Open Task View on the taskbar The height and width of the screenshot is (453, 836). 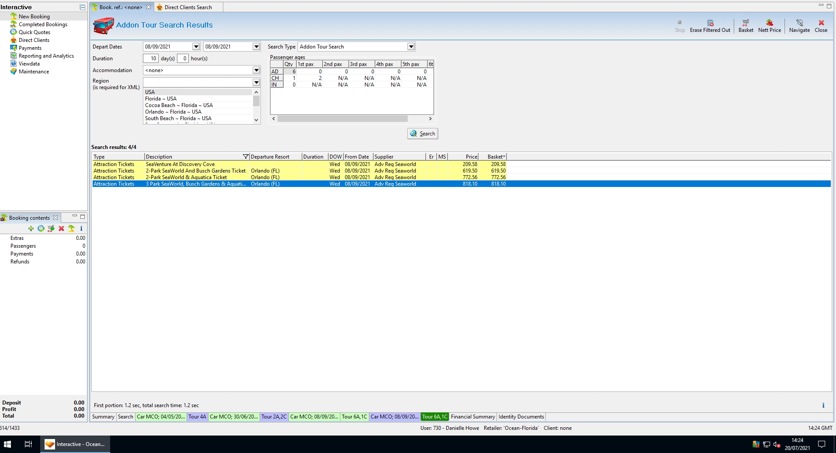click(x=28, y=444)
